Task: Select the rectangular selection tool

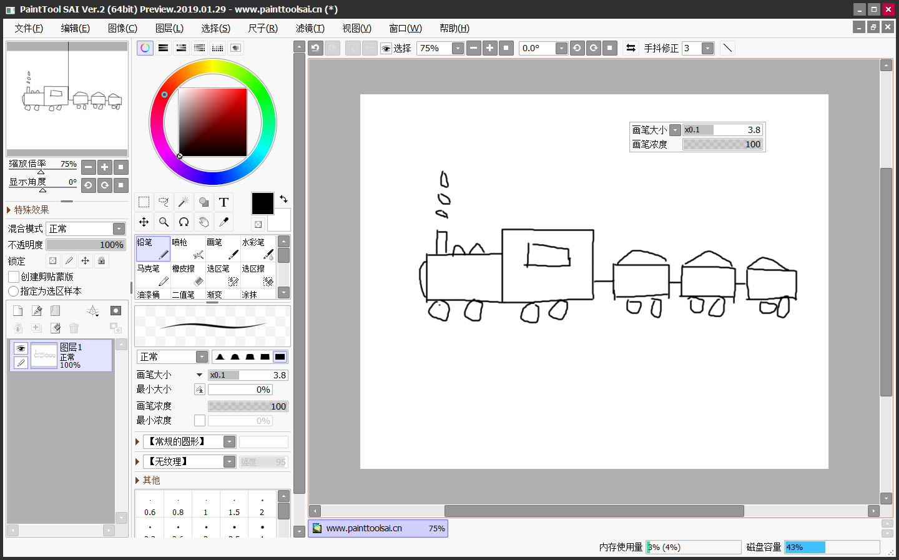Action: 144,202
